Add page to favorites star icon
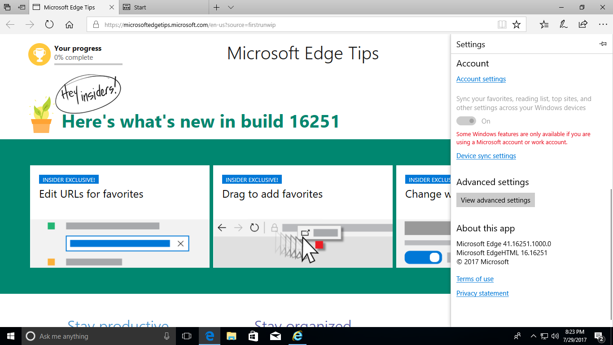This screenshot has width=613, height=345. pos(517,25)
